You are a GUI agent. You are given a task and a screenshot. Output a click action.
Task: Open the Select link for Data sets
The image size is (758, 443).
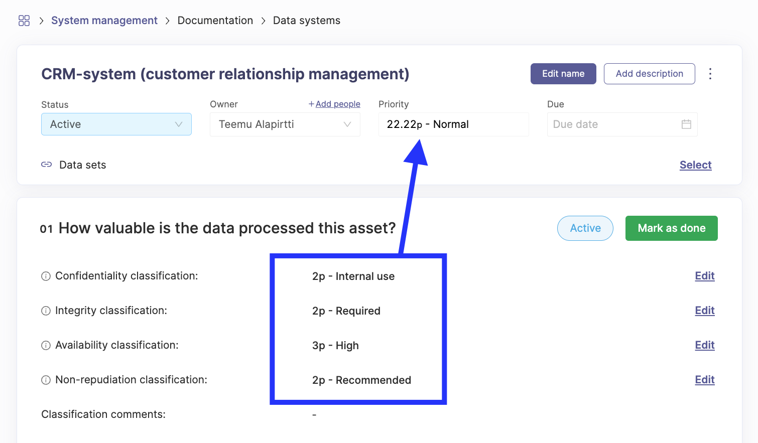pyautogui.click(x=695, y=165)
